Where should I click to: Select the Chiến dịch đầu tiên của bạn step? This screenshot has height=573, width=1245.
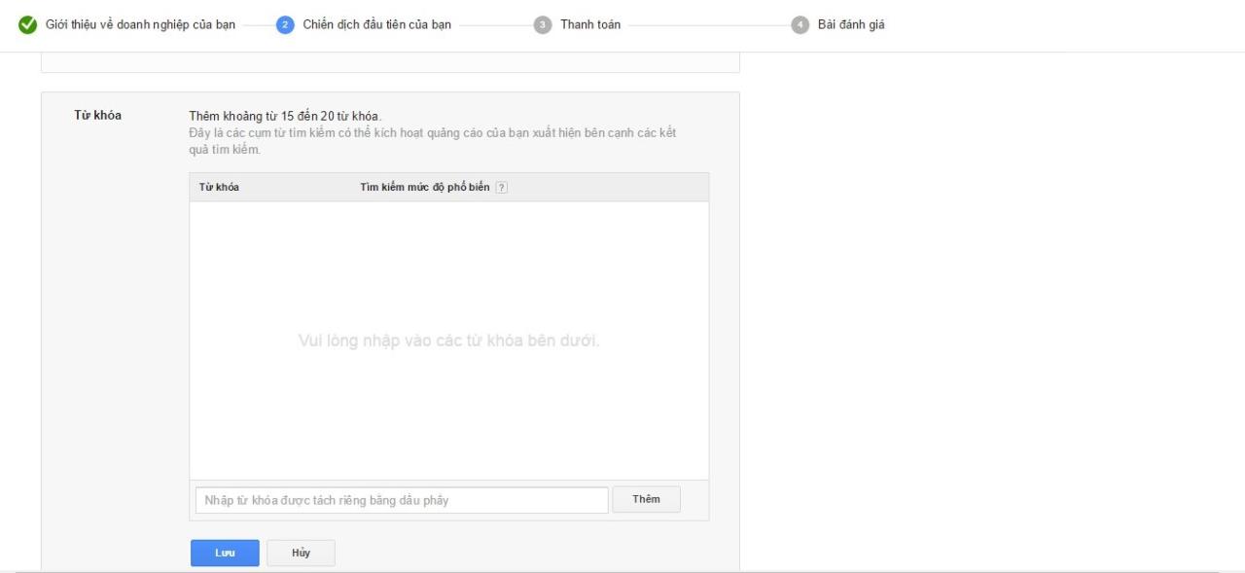pos(376,25)
